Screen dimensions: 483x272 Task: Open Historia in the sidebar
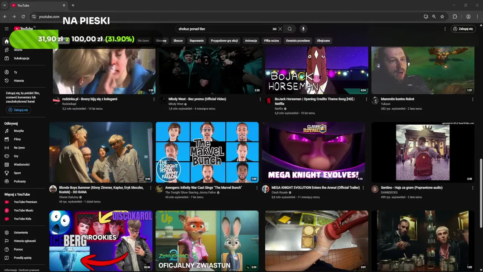pyautogui.click(x=19, y=80)
